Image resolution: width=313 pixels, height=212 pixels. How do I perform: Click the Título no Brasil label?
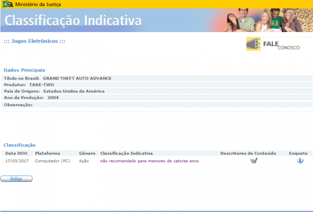point(21,78)
